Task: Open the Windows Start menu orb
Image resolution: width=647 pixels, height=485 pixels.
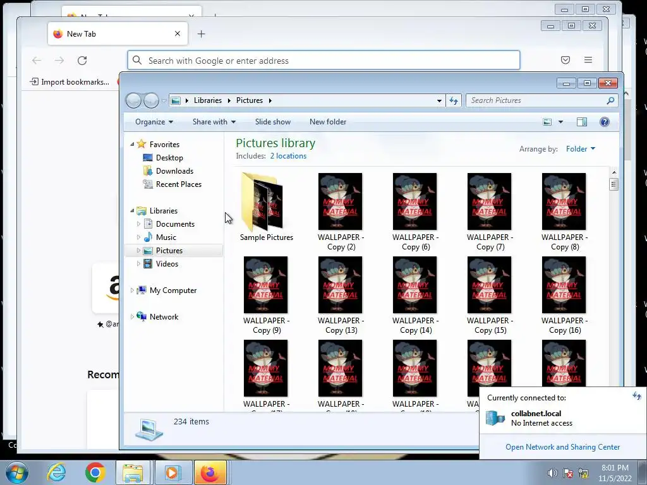Action: [x=16, y=472]
